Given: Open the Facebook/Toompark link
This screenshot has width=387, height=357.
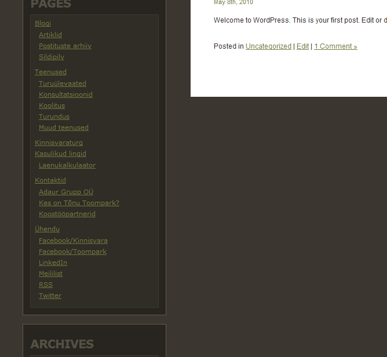Looking at the screenshot, I should [x=72, y=252].
